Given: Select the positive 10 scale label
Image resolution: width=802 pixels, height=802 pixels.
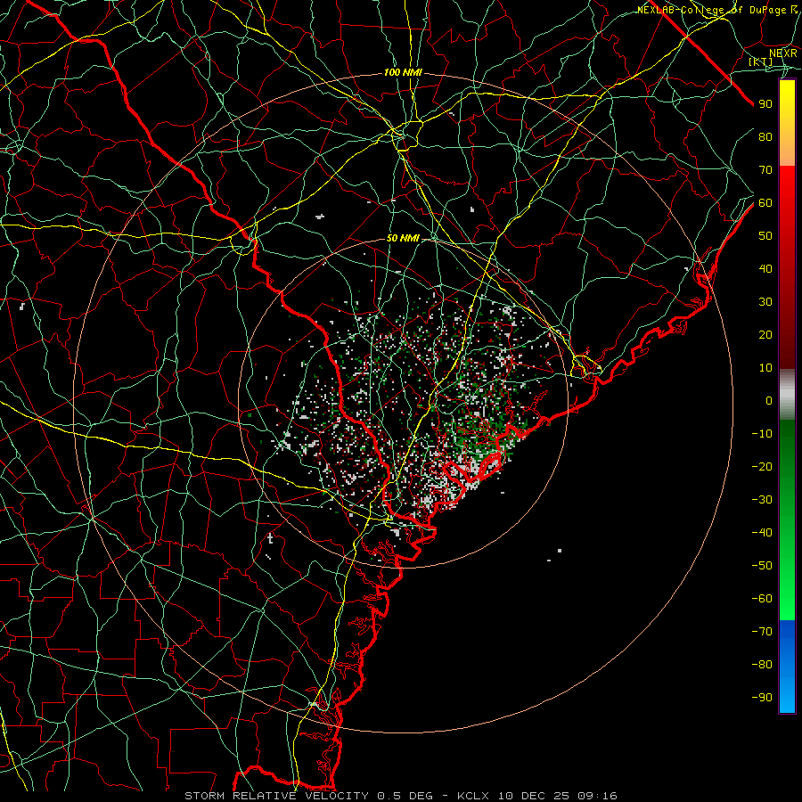Looking at the screenshot, I should [765, 368].
